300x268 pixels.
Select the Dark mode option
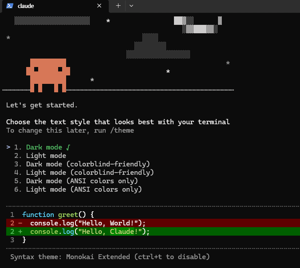pyautogui.click(x=44, y=147)
